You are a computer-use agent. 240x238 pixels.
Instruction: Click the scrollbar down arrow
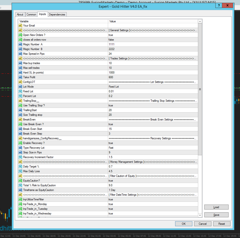[x=200, y=215]
